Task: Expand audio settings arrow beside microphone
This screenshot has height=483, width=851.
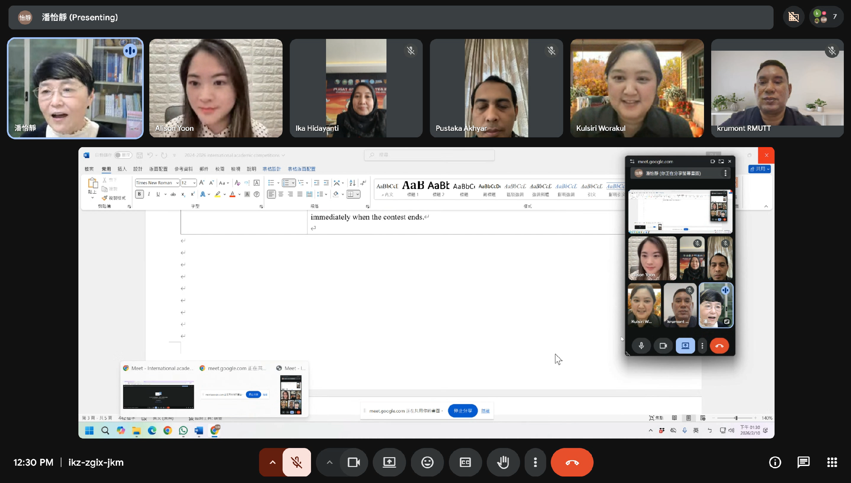Action: 272,462
